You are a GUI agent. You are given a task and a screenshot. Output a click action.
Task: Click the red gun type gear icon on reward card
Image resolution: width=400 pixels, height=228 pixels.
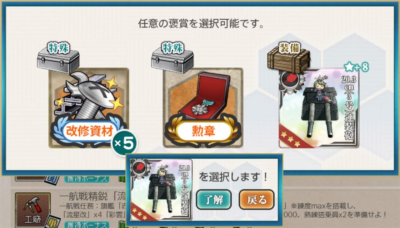click(x=287, y=79)
